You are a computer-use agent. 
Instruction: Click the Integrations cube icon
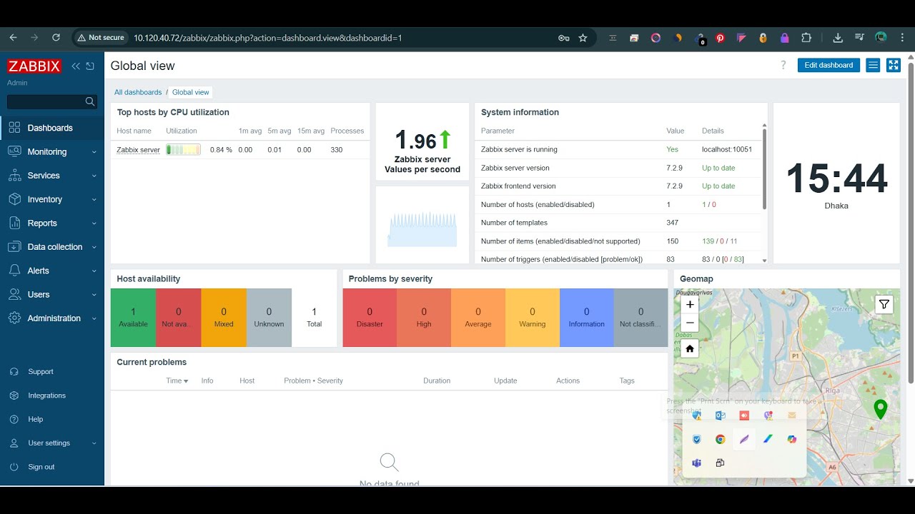point(14,395)
